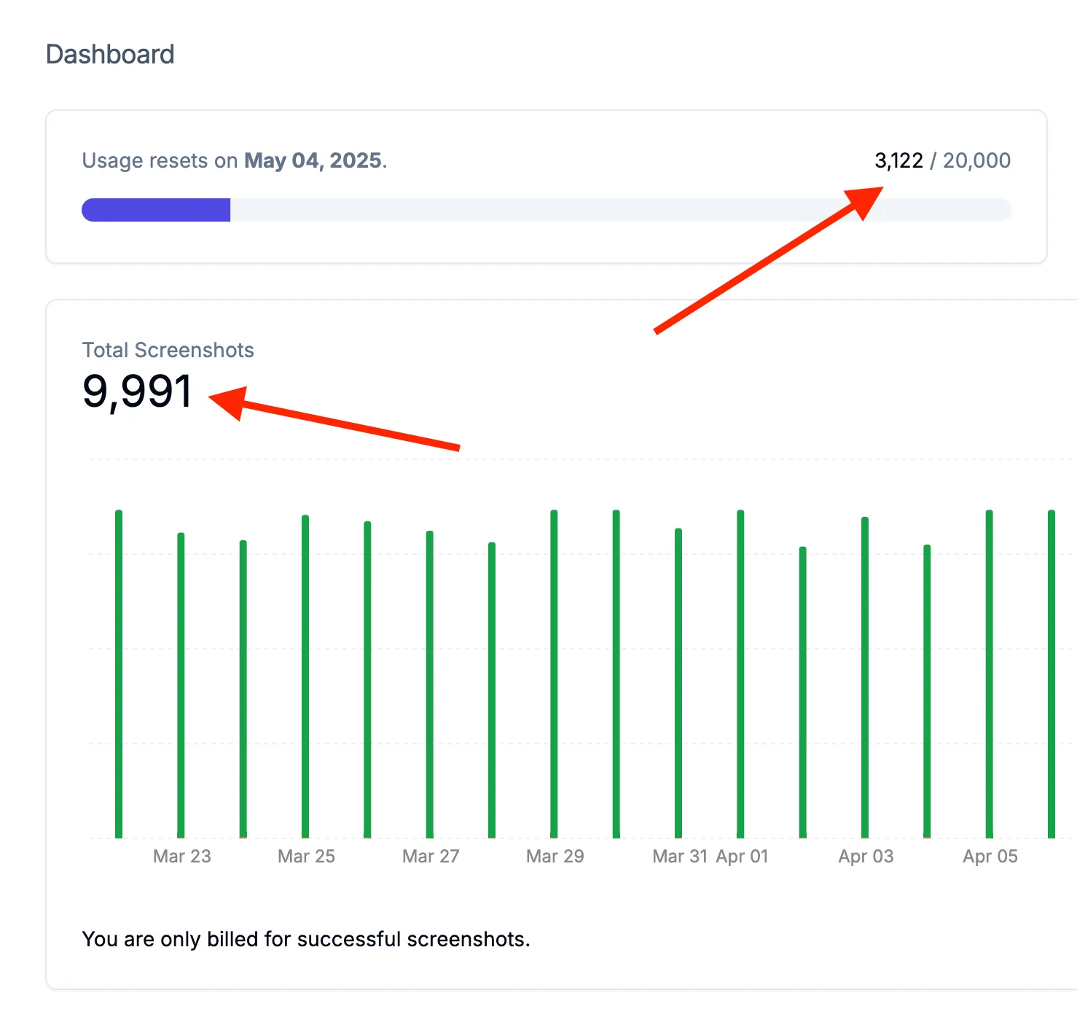This screenshot has height=1009, width=1077.
Task: Select the 3,122 usage count
Action: point(900,160)
